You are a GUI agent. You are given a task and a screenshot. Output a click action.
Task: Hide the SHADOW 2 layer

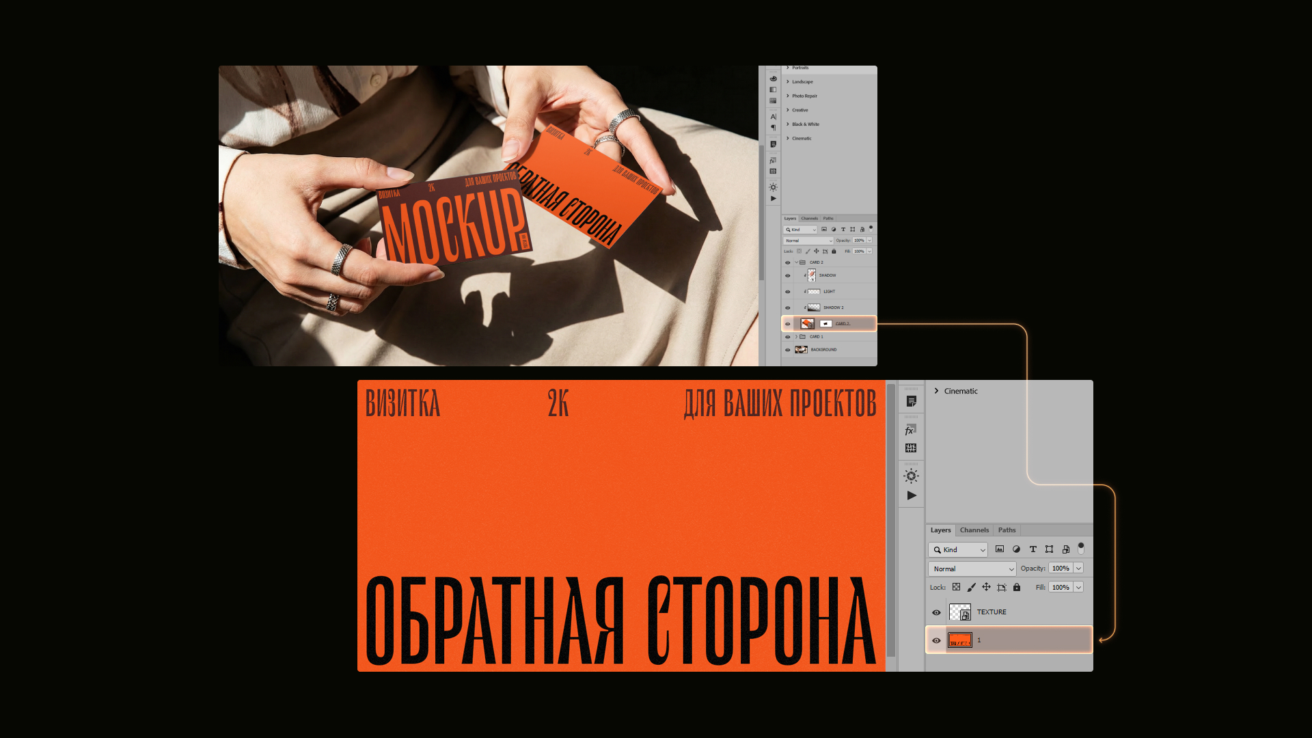tap(788, 307)
